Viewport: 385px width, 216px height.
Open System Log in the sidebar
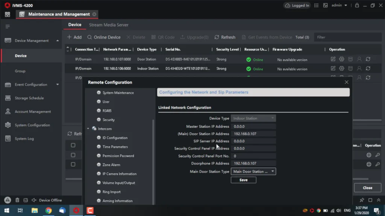tap(24, 139)
